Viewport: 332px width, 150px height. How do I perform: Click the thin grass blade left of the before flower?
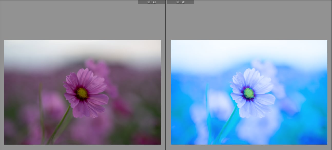coord(41,108)
